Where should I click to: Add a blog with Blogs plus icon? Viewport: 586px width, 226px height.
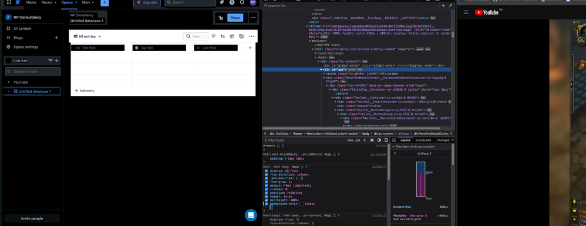click(57, 37)
